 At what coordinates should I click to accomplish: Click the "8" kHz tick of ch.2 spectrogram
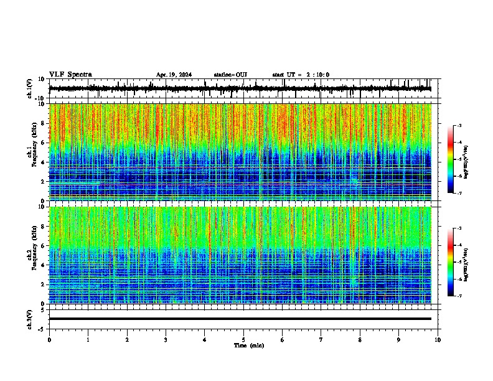click(44, 227)
